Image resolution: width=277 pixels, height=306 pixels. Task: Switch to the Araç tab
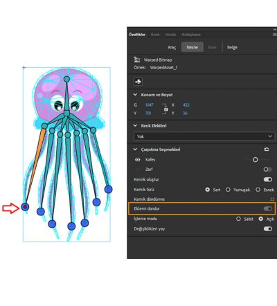click(172, 47)
